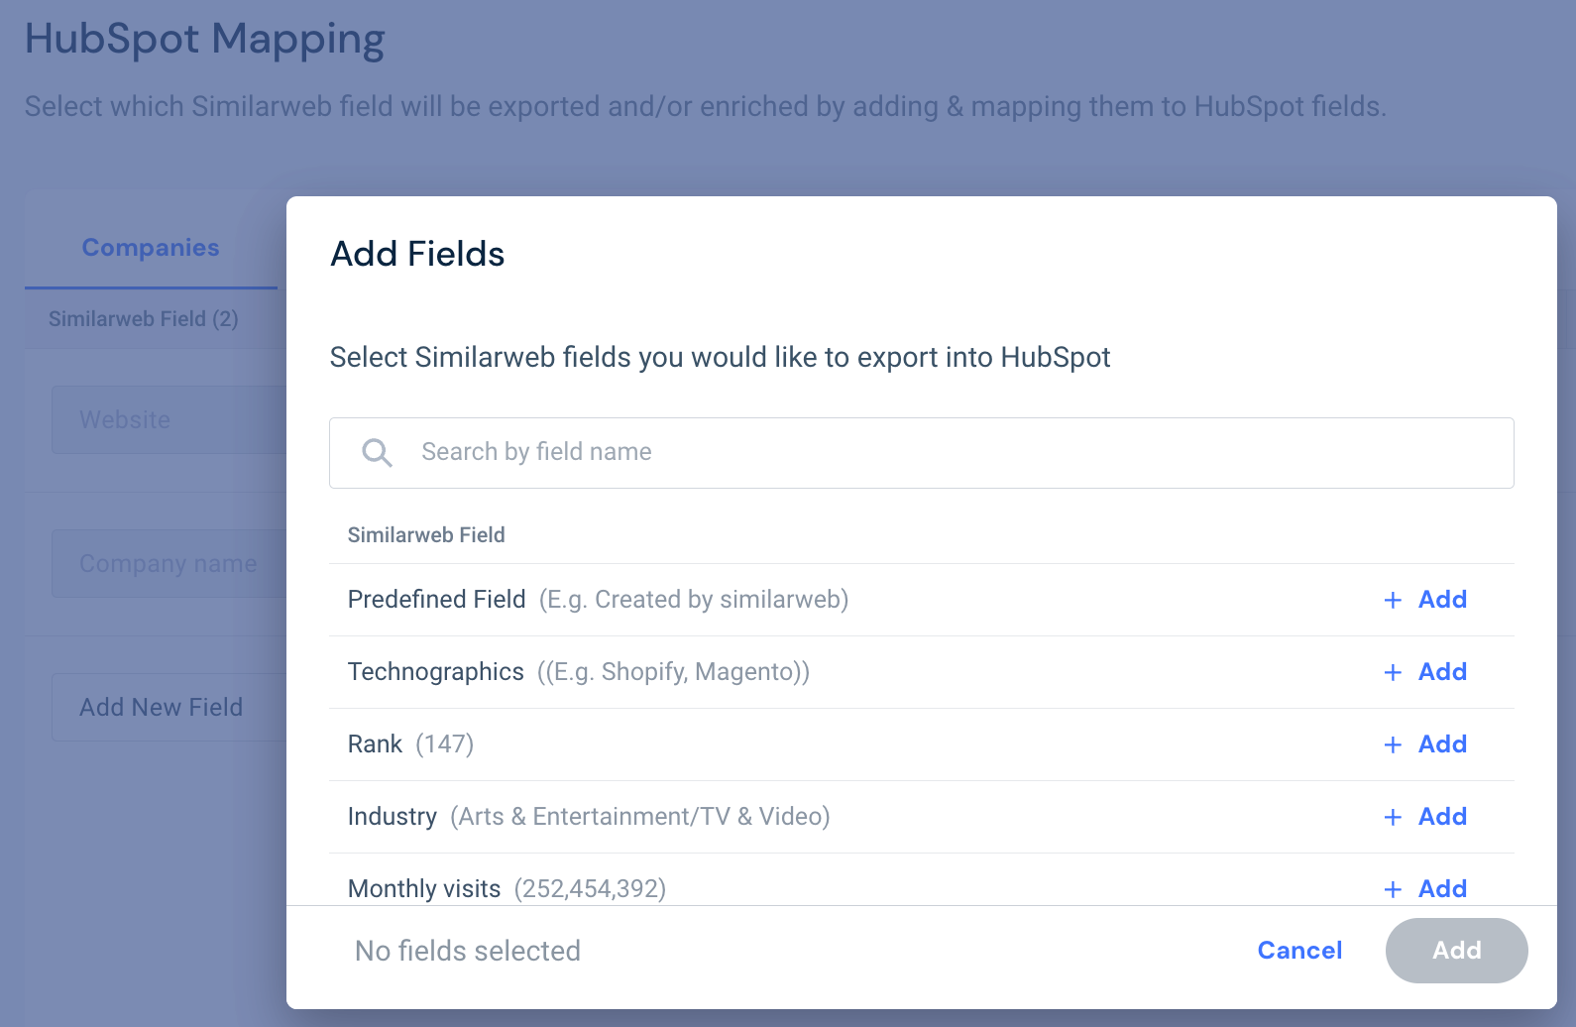Viewport: 1576px width, 1027px height.
Task: Confirm with the grey Add button
Action: 1456,951
